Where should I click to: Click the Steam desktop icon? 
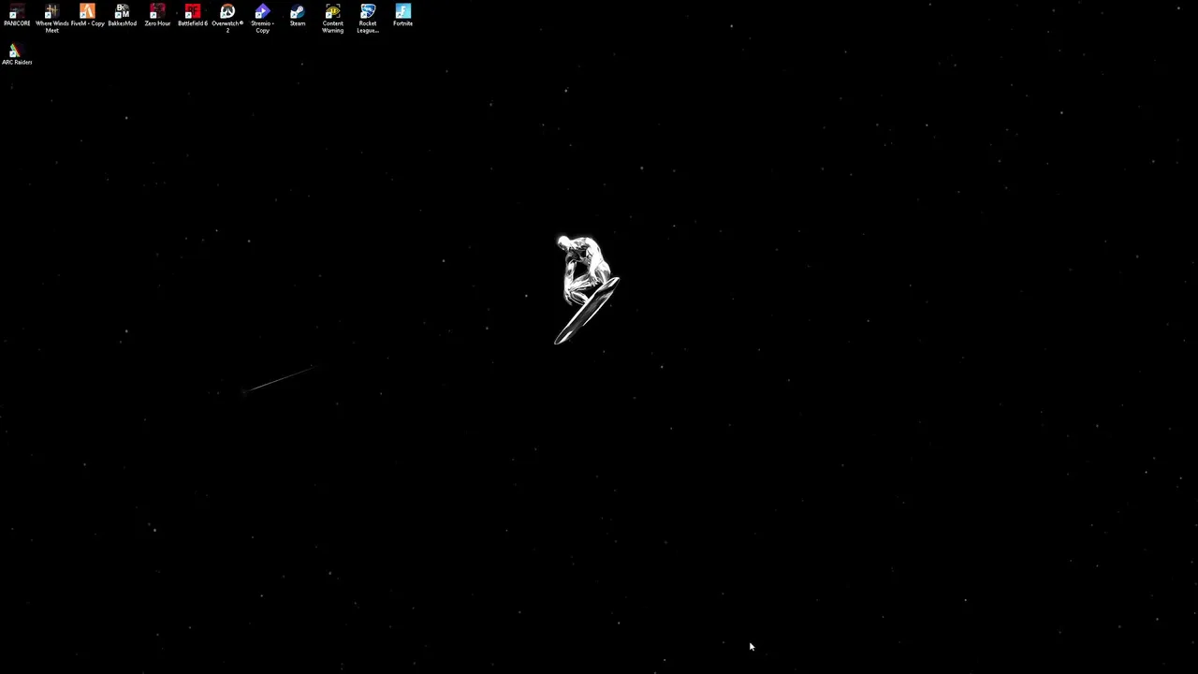(x=298, y=15)
